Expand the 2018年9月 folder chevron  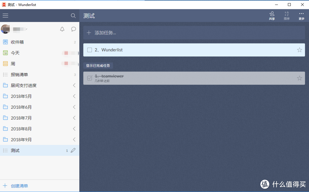point(74,140)
